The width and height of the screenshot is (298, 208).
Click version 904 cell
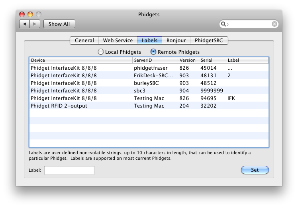click(x=184, y=91)
